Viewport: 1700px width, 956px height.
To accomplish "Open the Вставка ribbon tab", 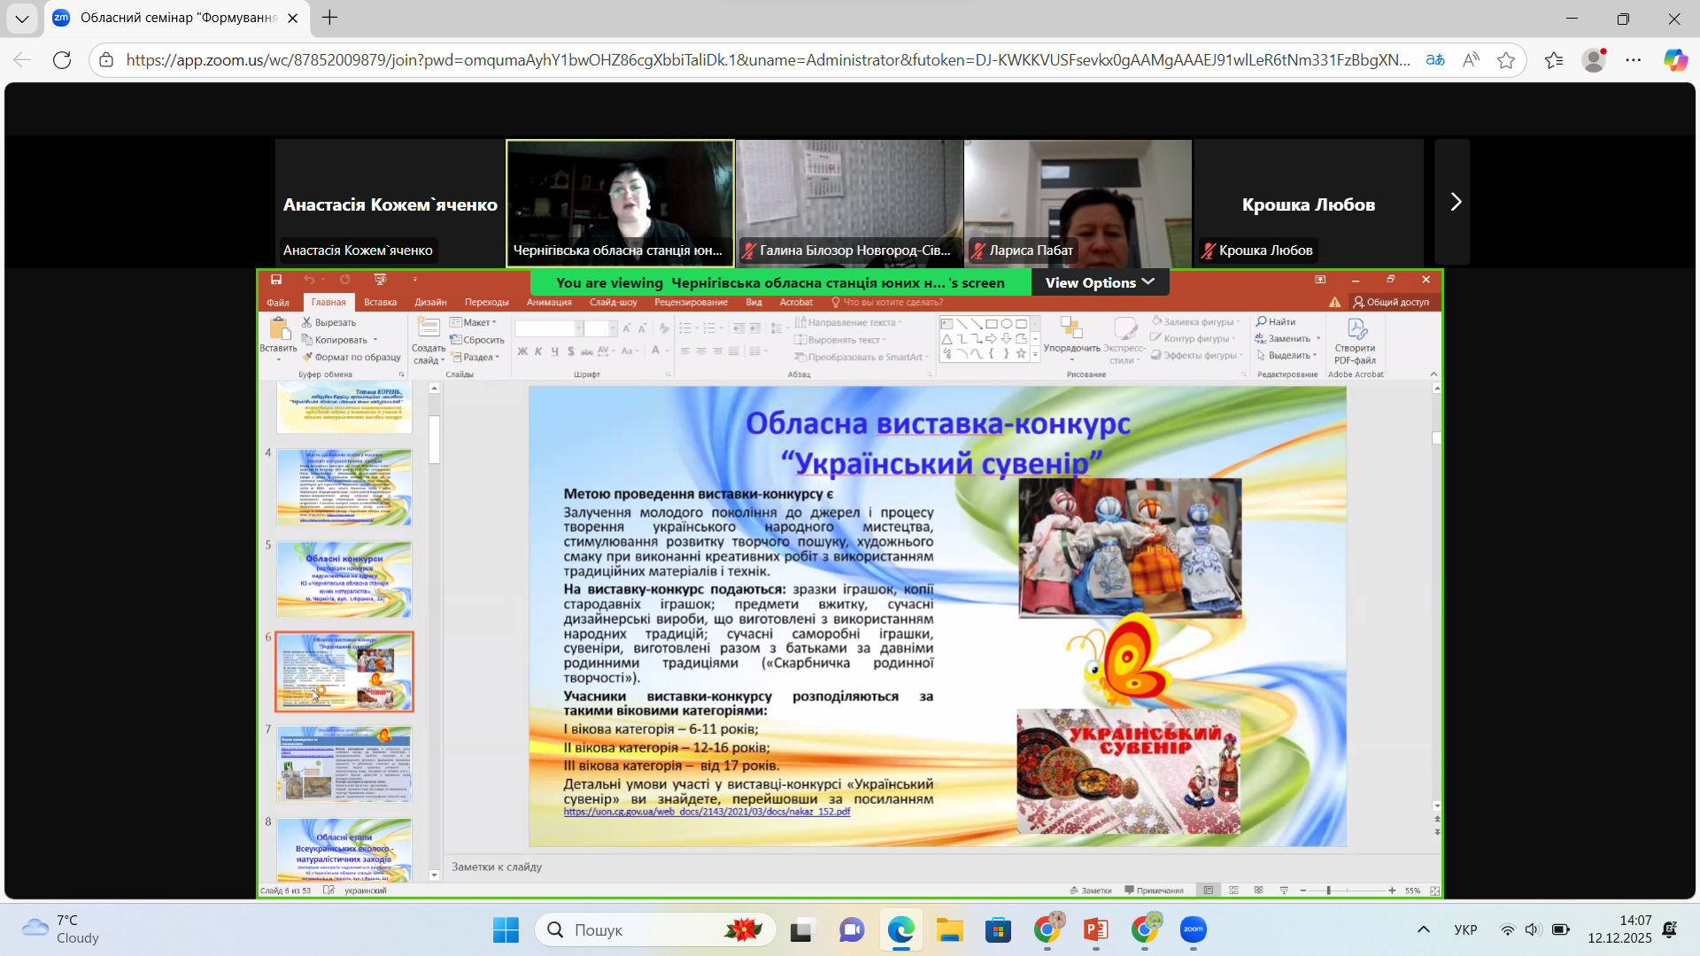I will 380,302.
